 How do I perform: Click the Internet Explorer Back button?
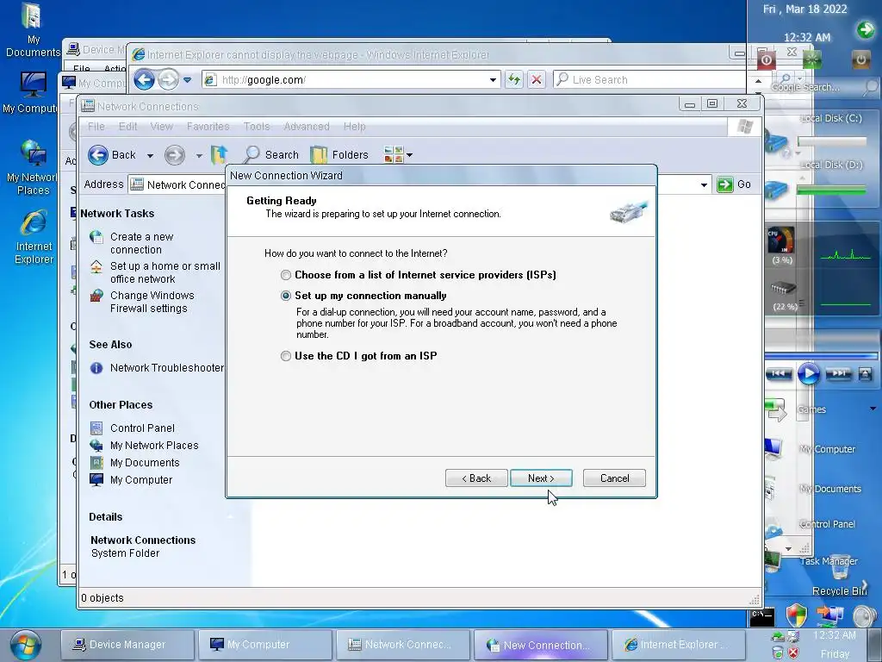tap(144, 79)
